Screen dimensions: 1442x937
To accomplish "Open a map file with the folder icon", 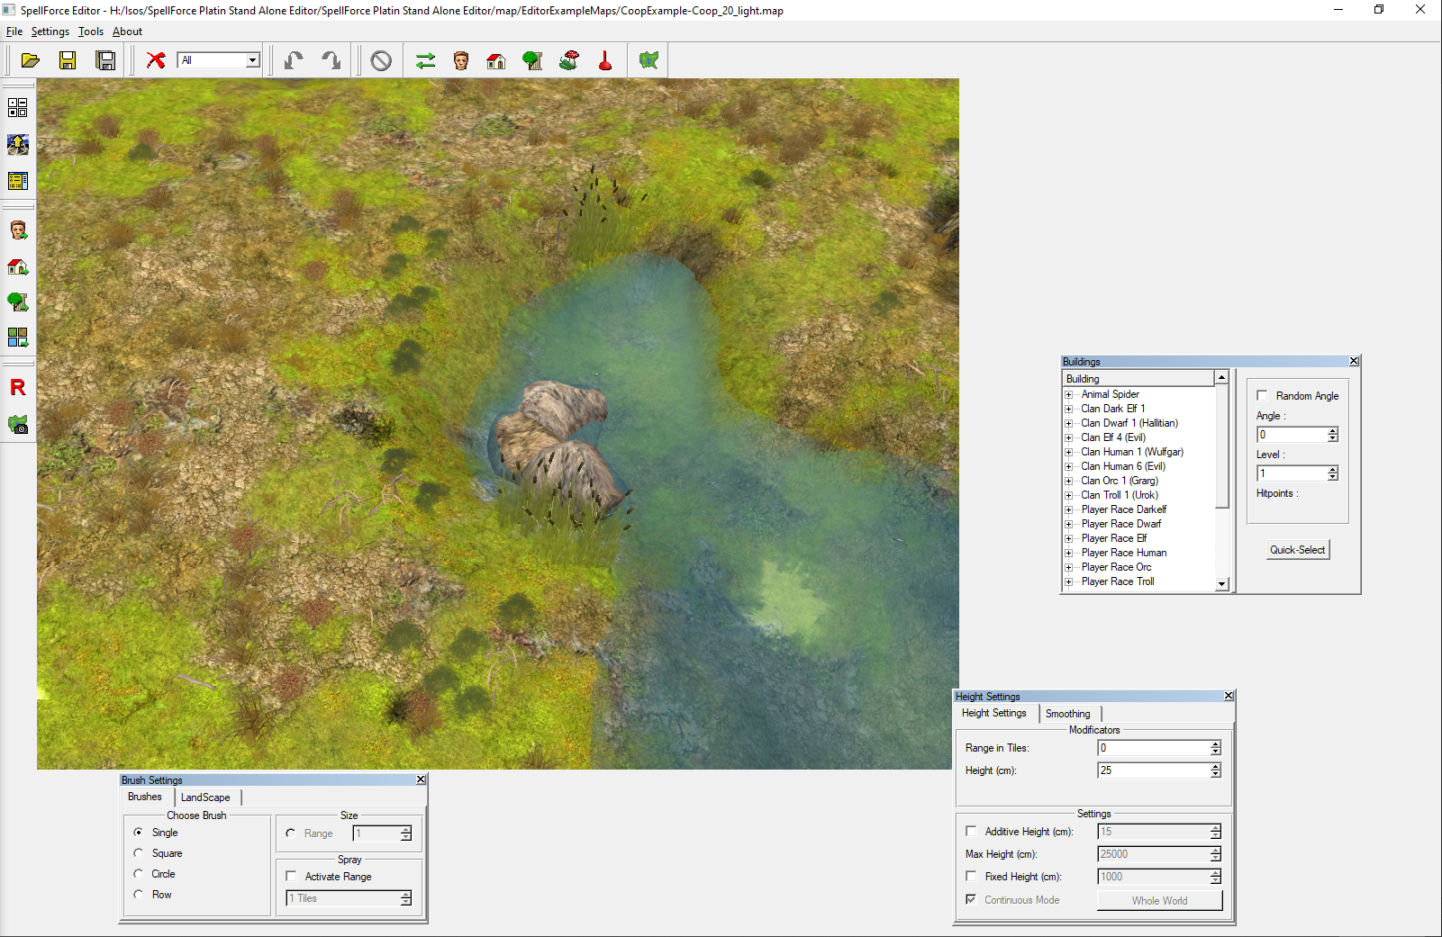I will click(x=31, y=60).
